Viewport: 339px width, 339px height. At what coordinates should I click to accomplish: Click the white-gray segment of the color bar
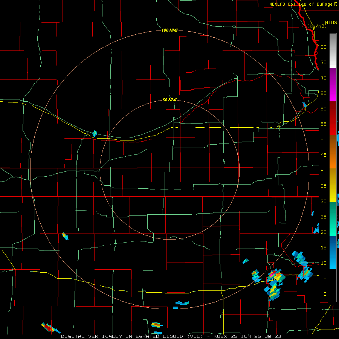pyautogui.click(x=333, y=50)
